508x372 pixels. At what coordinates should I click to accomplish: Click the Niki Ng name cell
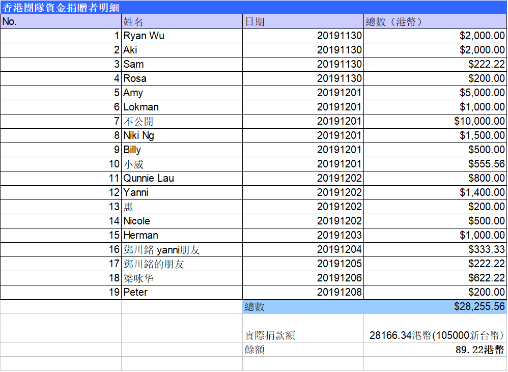(182, 136)
